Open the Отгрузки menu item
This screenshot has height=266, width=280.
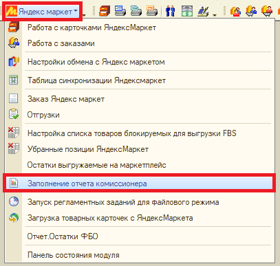[140, 115]
